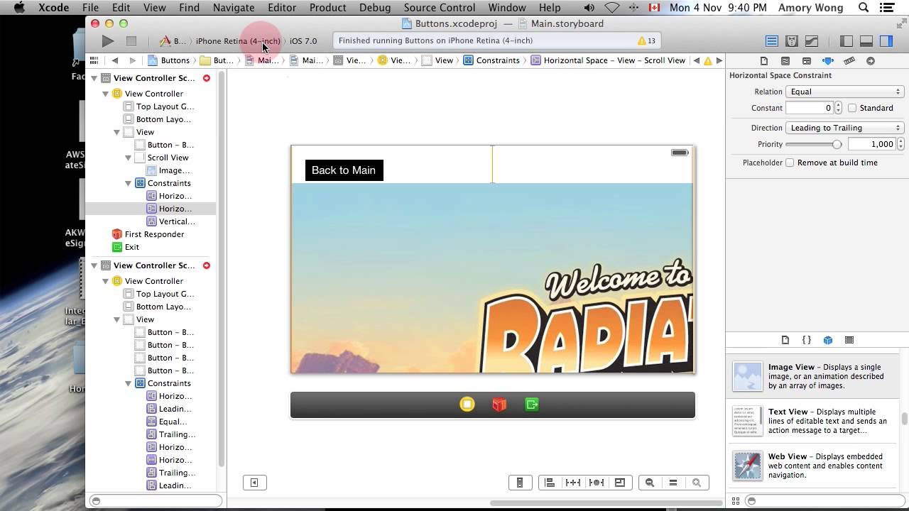Image resolution: width=909 pixels, height=511 pixels.
Task: Adjust the Priority stepper
Action: (x=901, y=144)
